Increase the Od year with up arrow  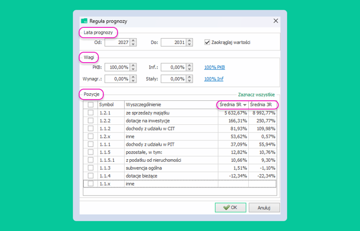[x=133, y=40]
